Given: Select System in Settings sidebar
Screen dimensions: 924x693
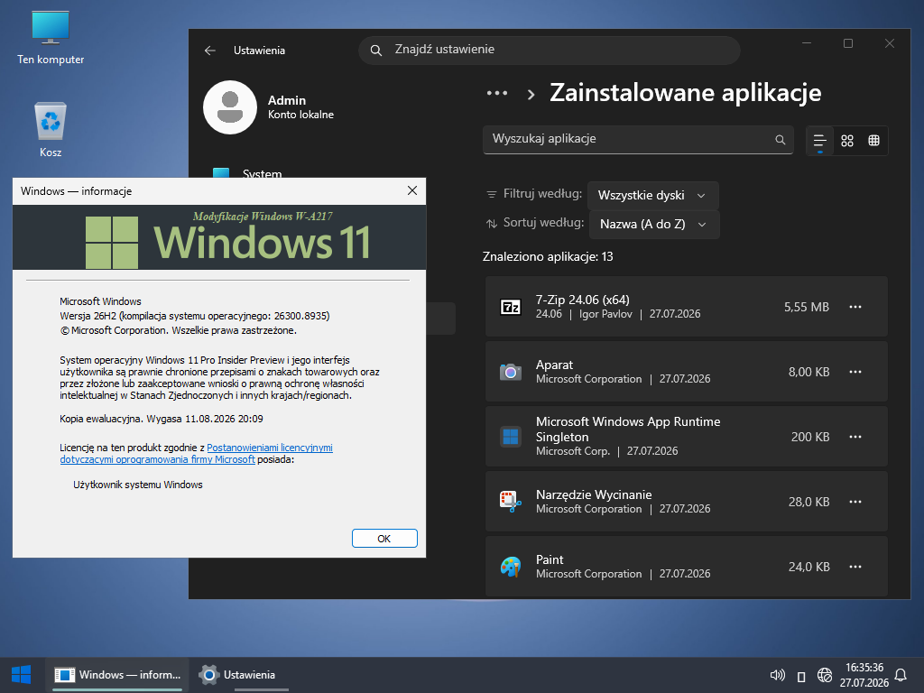Looking at the screenshot, I should [263, 173].
